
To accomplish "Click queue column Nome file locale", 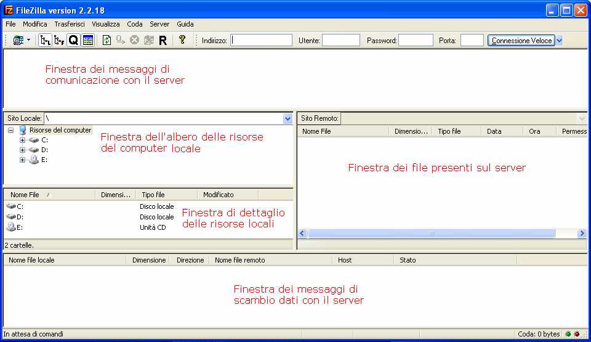I will pos(65,260).
